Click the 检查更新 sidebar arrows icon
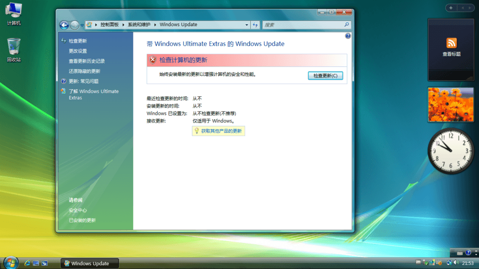 [x=64, y=41]
